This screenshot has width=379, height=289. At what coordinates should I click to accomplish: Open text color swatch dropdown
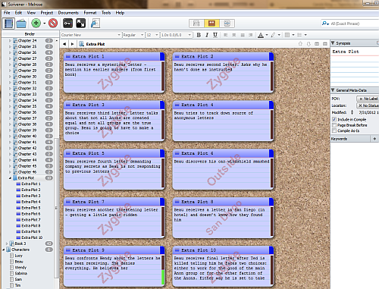(x=267, y=35)
